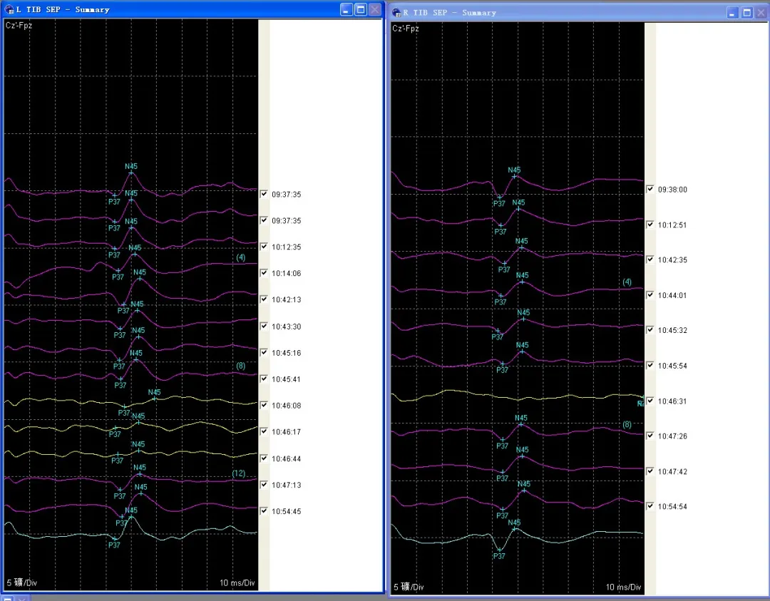The height and width of the screenshot is (601, 770).
Task: Toggle the checkbox for trace 10:14:06
Action: click(x=264, y=273)
